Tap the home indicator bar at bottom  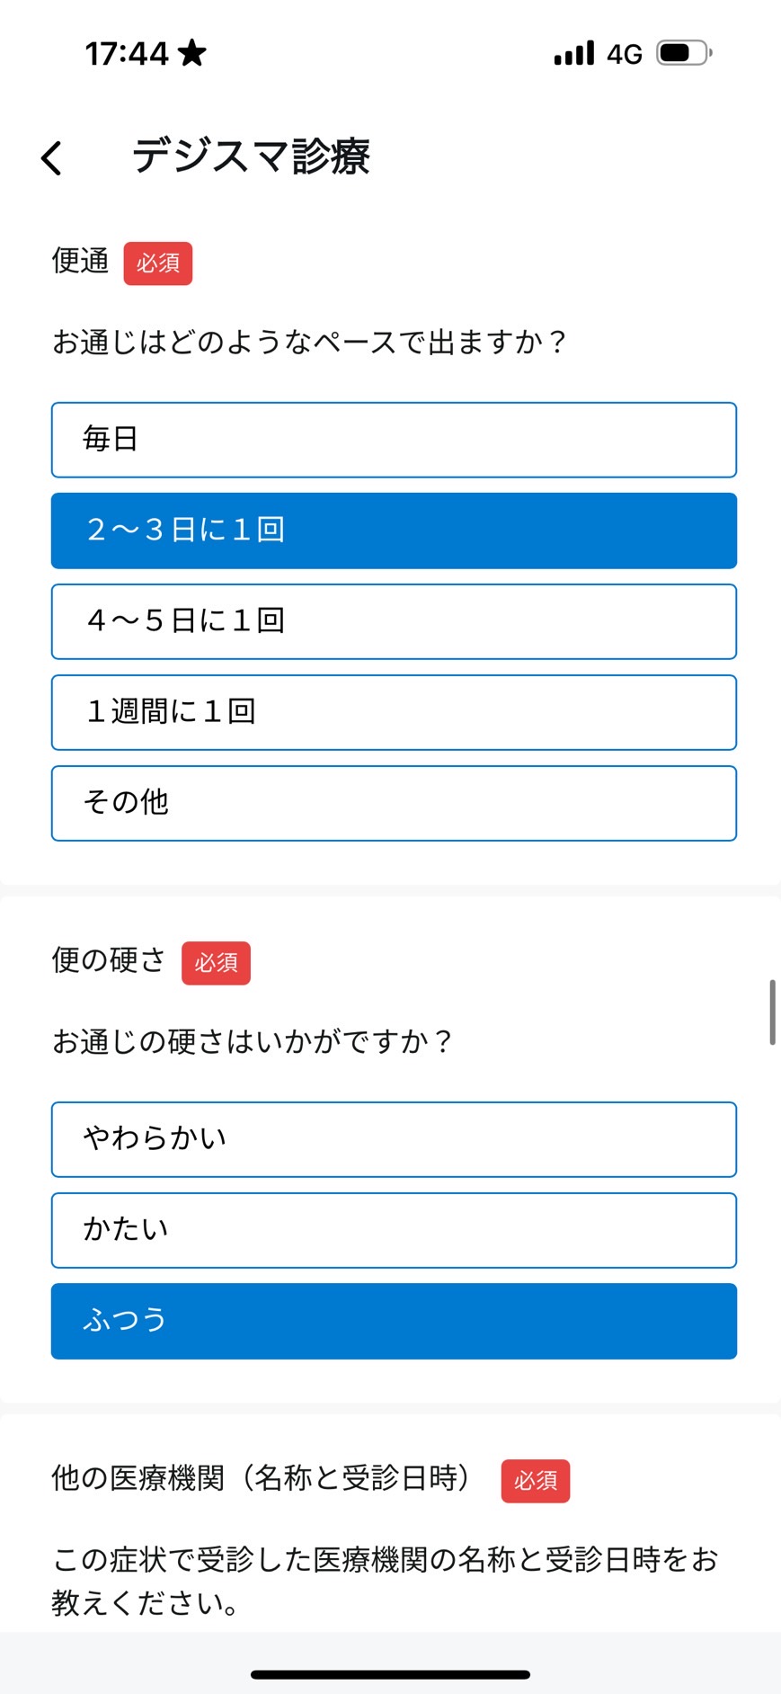(x=390, y=1674)
